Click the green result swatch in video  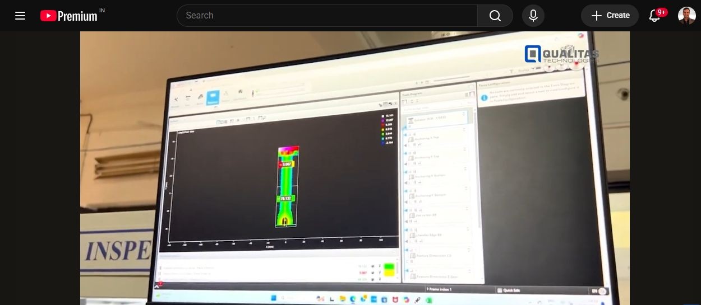click(x=389, y=267)
